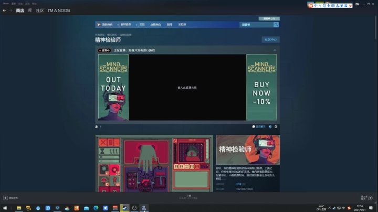Screen dimensions: 378x212
Task: Click the red 直播中 live badge
Action: click(x=104, y=50)
